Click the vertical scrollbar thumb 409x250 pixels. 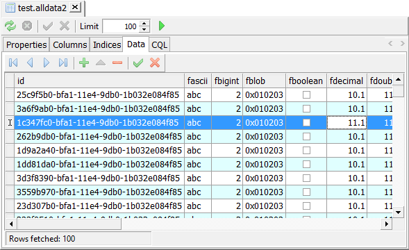click(x=398, y=91)
